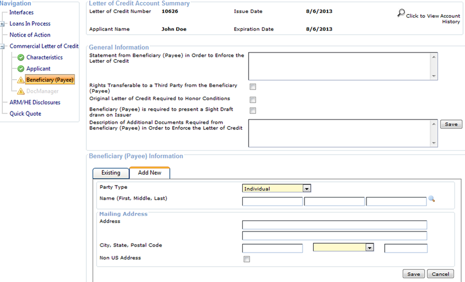Click the Postal Code field

click(x=405, y=248)
